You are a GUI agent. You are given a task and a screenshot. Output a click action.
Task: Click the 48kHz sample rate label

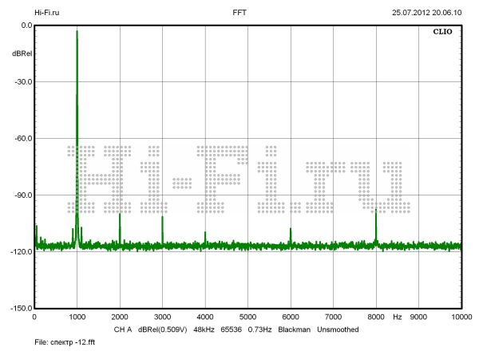tap(204, 329)
